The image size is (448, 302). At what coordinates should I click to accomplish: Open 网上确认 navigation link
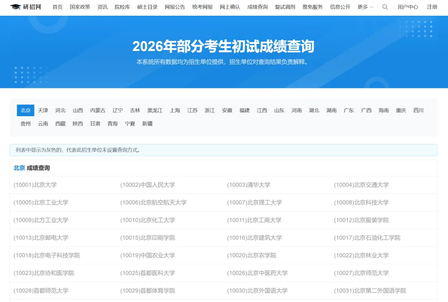[230, 7]
